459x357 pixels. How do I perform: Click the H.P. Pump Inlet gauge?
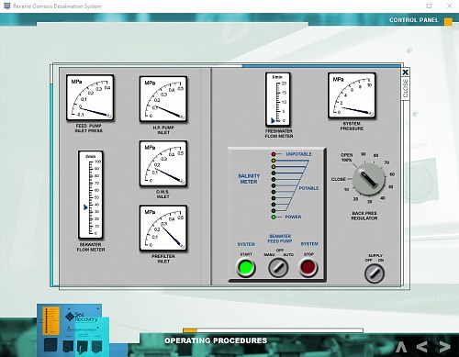(x=163, y=99)
